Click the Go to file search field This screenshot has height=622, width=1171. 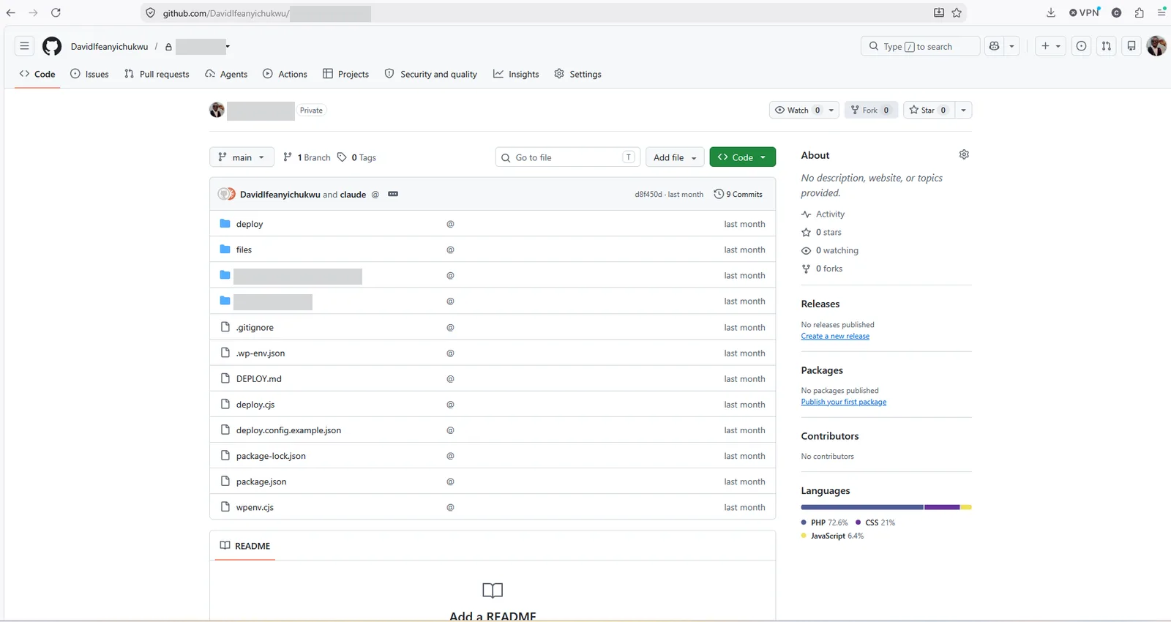pyautogui.click(x=567, y=157)
